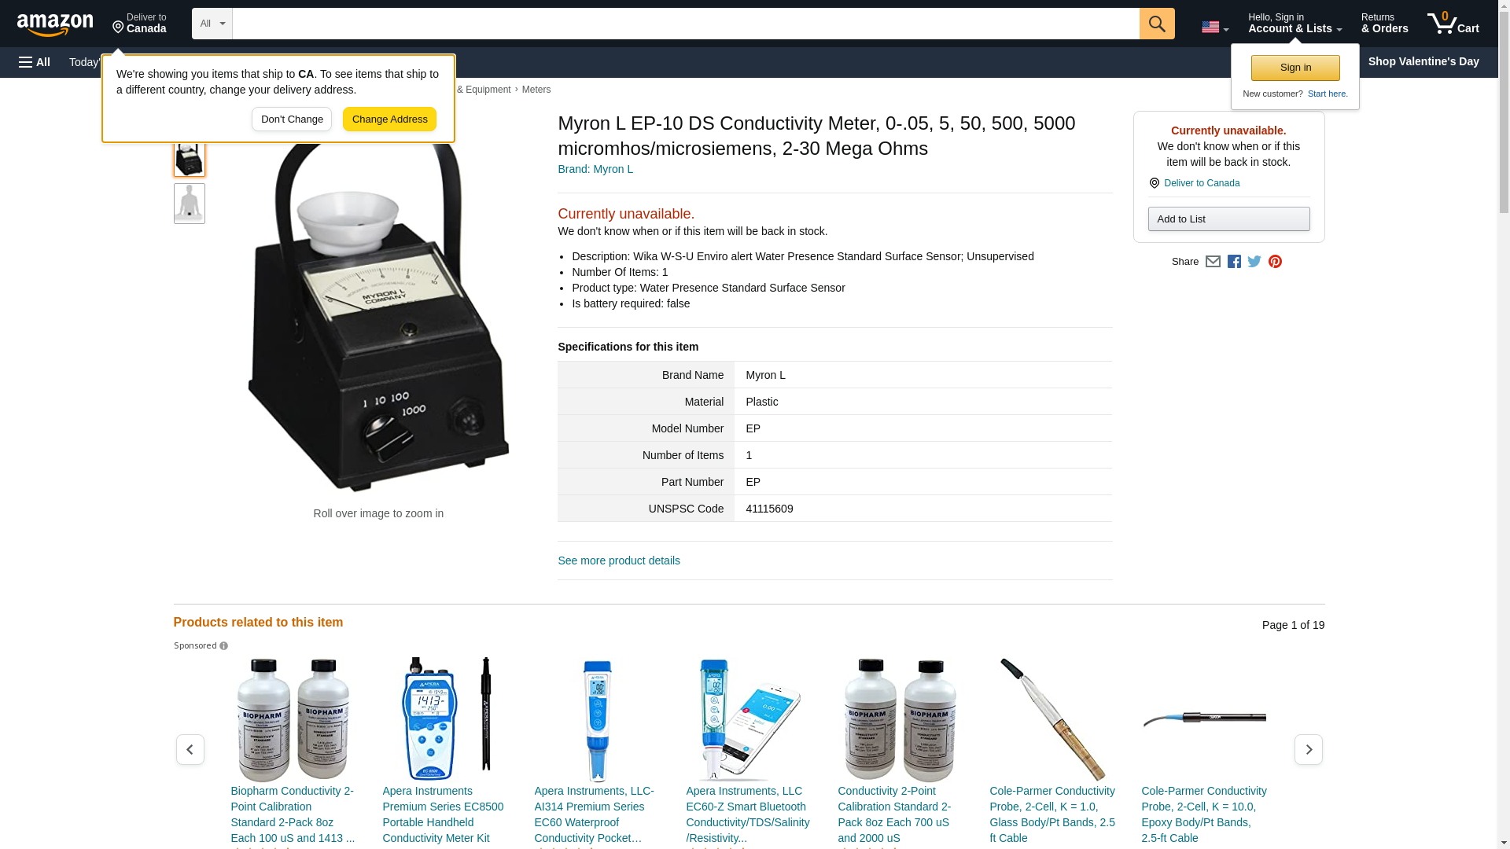Screen dimensions: 1510x849
Task: Share product on Pinterest icon
Action: point(1275,262)
